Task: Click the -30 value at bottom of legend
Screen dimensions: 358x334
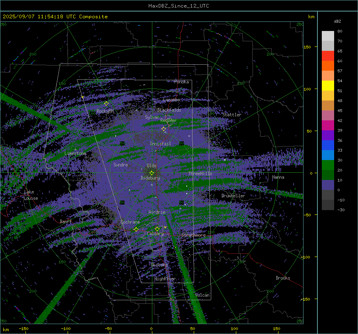Action: (341, 210)
